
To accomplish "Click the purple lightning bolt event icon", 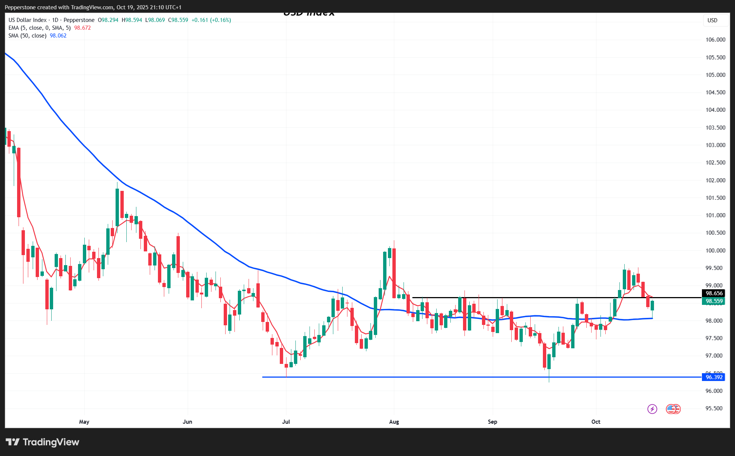I will tap(652, 409).
